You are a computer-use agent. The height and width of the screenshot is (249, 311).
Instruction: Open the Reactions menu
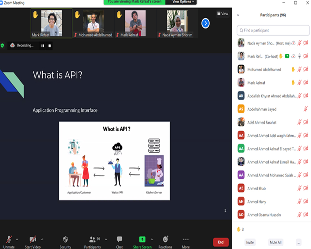(x=165, y=239)
